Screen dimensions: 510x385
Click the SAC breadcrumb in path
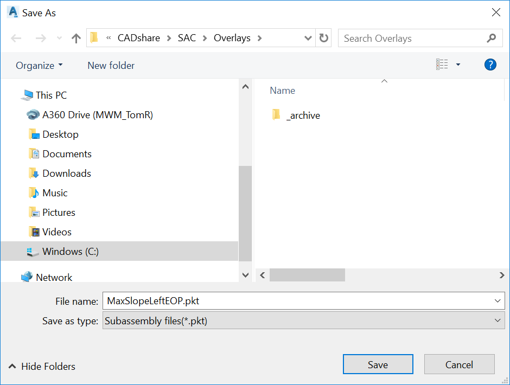[x=187, y=38]
